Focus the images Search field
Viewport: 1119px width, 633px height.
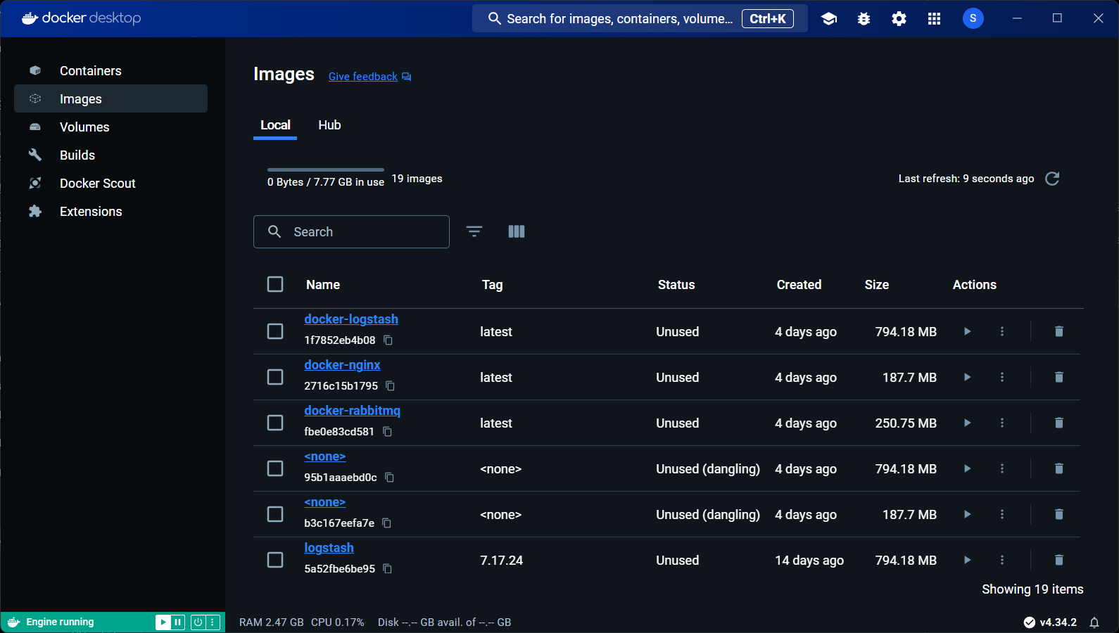(x=351, y=231)
